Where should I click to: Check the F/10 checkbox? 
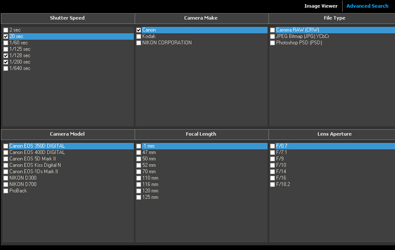point(273,166)
